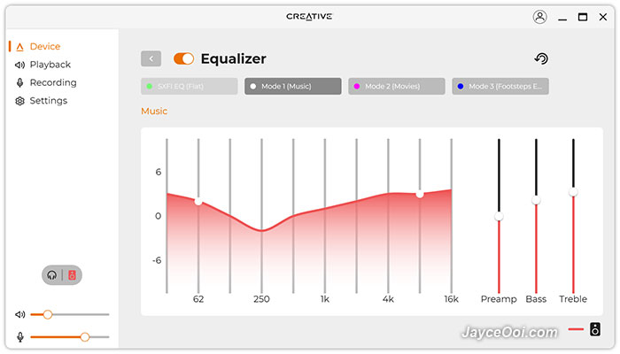Click the Treble slider handle

point(573,192)
